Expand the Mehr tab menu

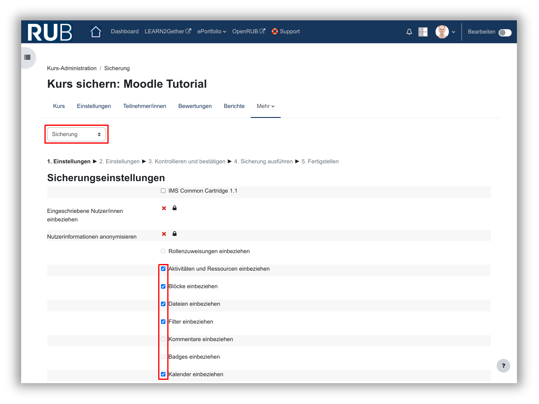tap(265, 106)
